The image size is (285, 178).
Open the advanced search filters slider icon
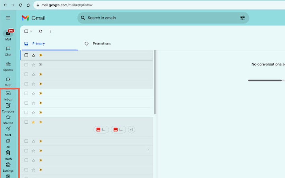tap(243, 18)
